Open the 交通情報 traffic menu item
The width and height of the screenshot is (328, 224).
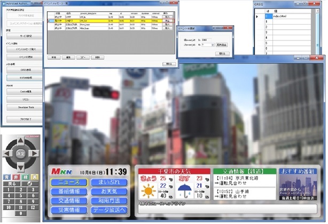pos(67,201)
